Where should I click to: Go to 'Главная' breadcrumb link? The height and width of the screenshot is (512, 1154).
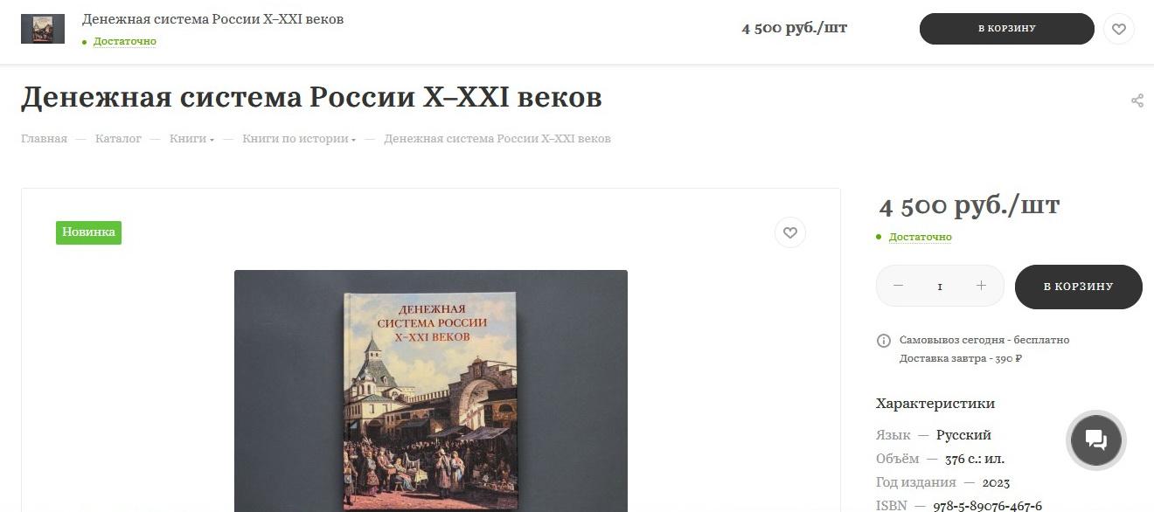[44, 139]
